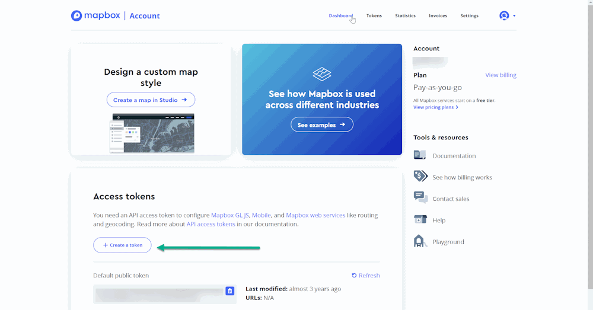Click the Tools & resources heading

point(441,138)
